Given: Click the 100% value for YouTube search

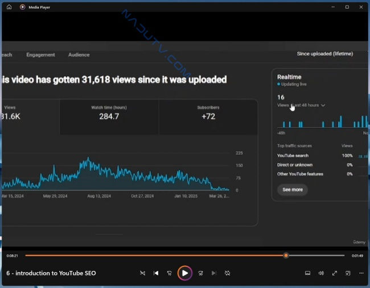Looking at the screenshot, I should click(x=347, y=156).
